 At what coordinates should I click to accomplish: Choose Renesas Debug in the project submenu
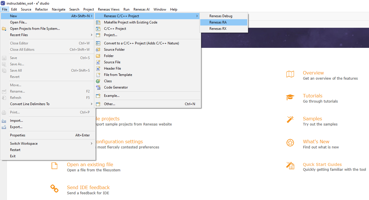tap(223, 16)
